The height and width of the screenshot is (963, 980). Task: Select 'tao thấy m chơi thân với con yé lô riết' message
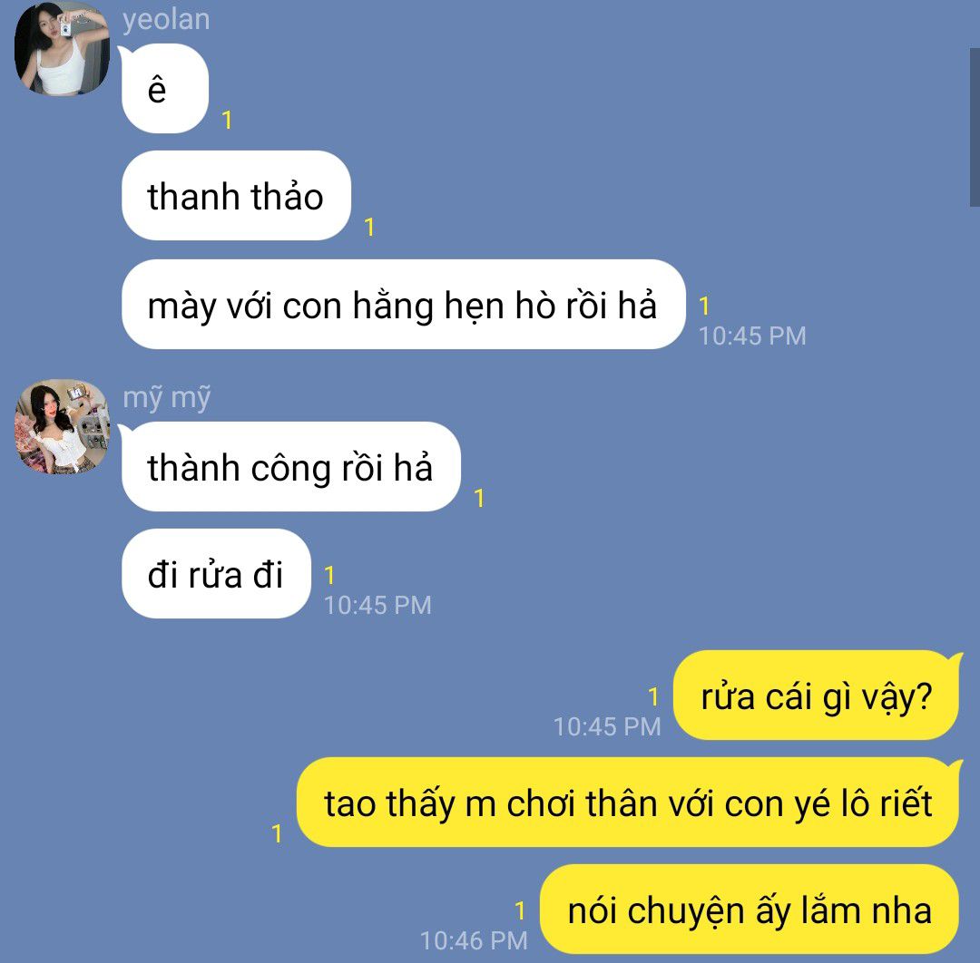628,802
